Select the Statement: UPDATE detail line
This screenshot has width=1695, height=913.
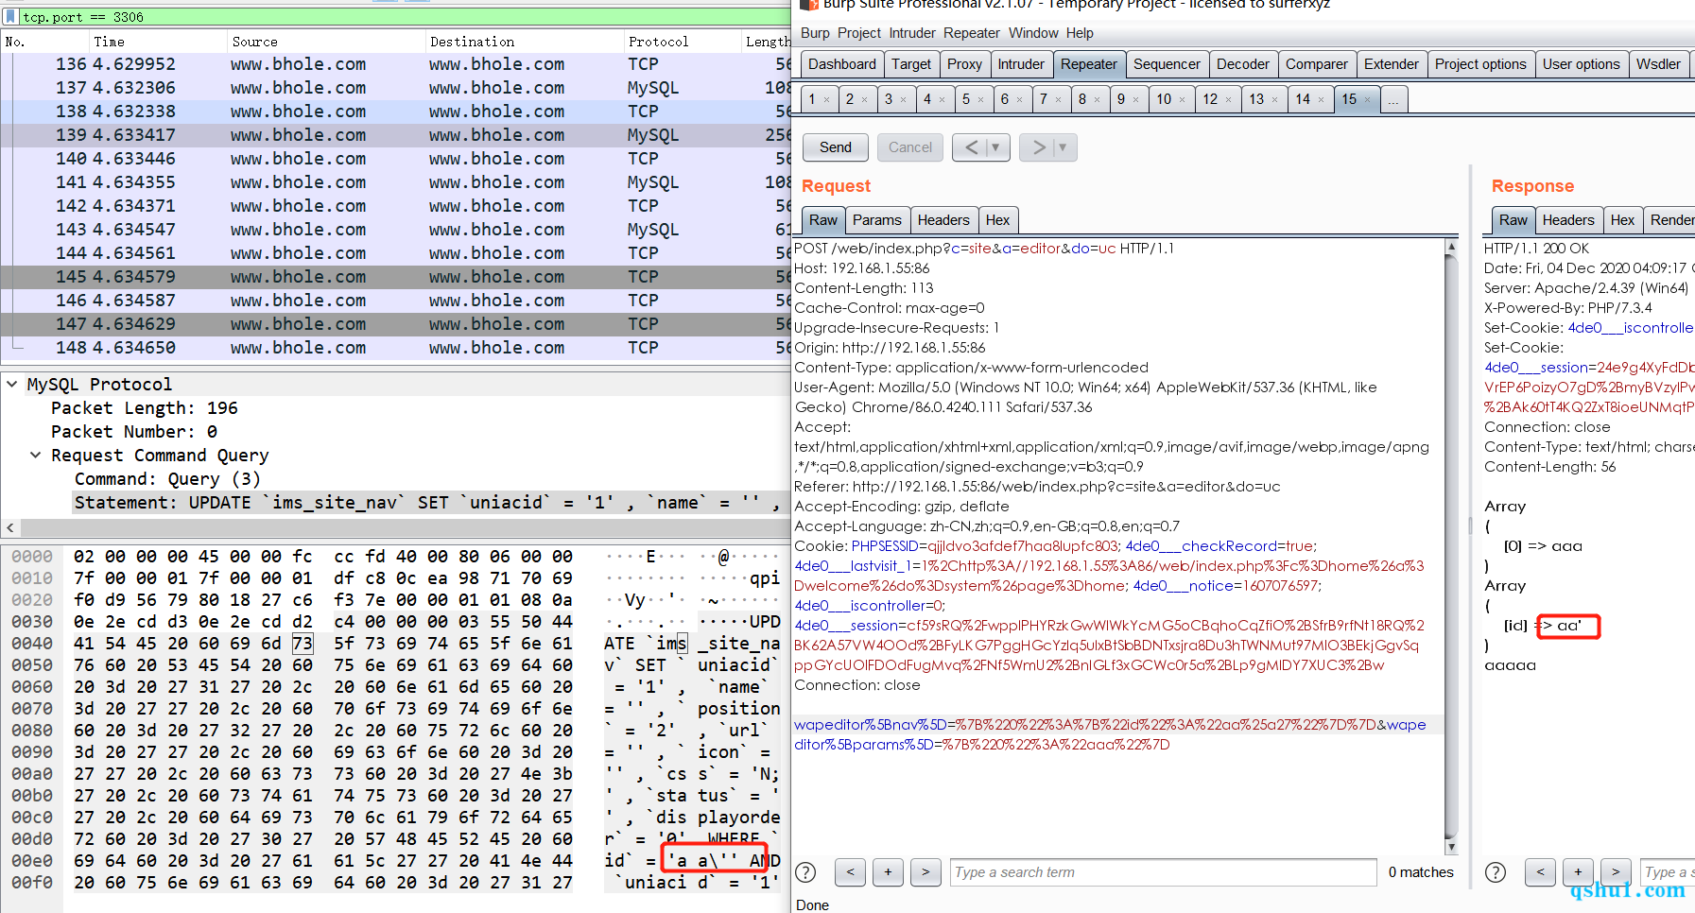431,502
